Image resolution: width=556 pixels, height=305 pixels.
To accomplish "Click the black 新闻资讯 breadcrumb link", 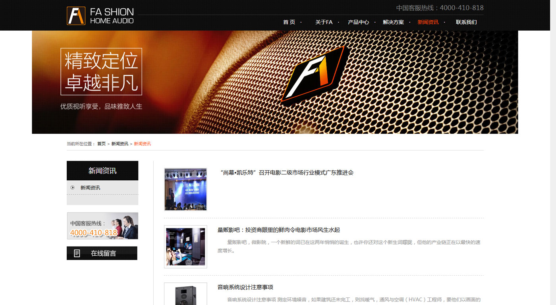I will [120, 144].
